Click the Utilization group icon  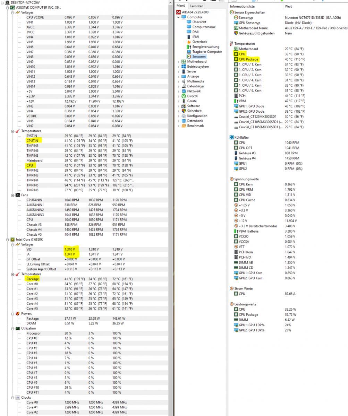pyautogui.click(x=18, y=328)
